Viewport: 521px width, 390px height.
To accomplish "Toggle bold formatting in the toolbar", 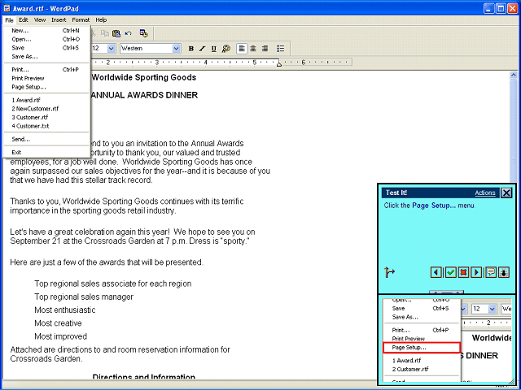I will (190, 49).
